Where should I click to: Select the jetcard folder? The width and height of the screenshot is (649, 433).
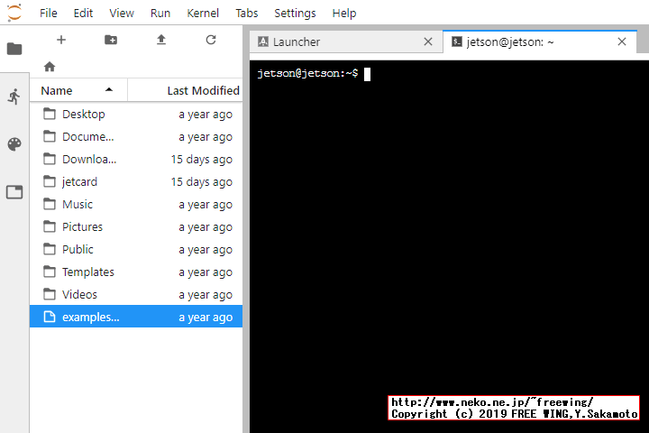click(x=79, y=181)
